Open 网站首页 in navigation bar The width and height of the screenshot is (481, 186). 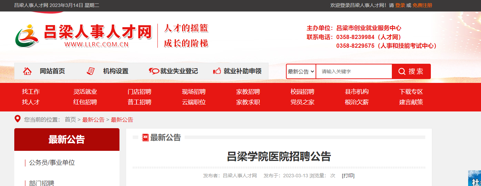tap(52, 71)
